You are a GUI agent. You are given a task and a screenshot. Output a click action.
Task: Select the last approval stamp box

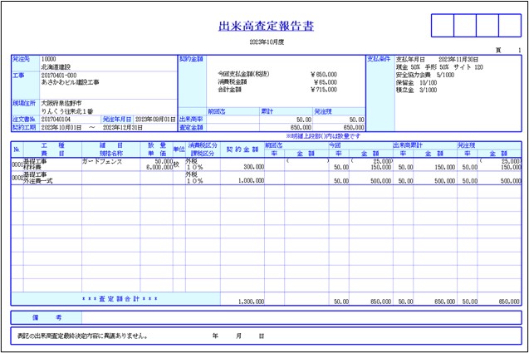[x=509, y=25]
